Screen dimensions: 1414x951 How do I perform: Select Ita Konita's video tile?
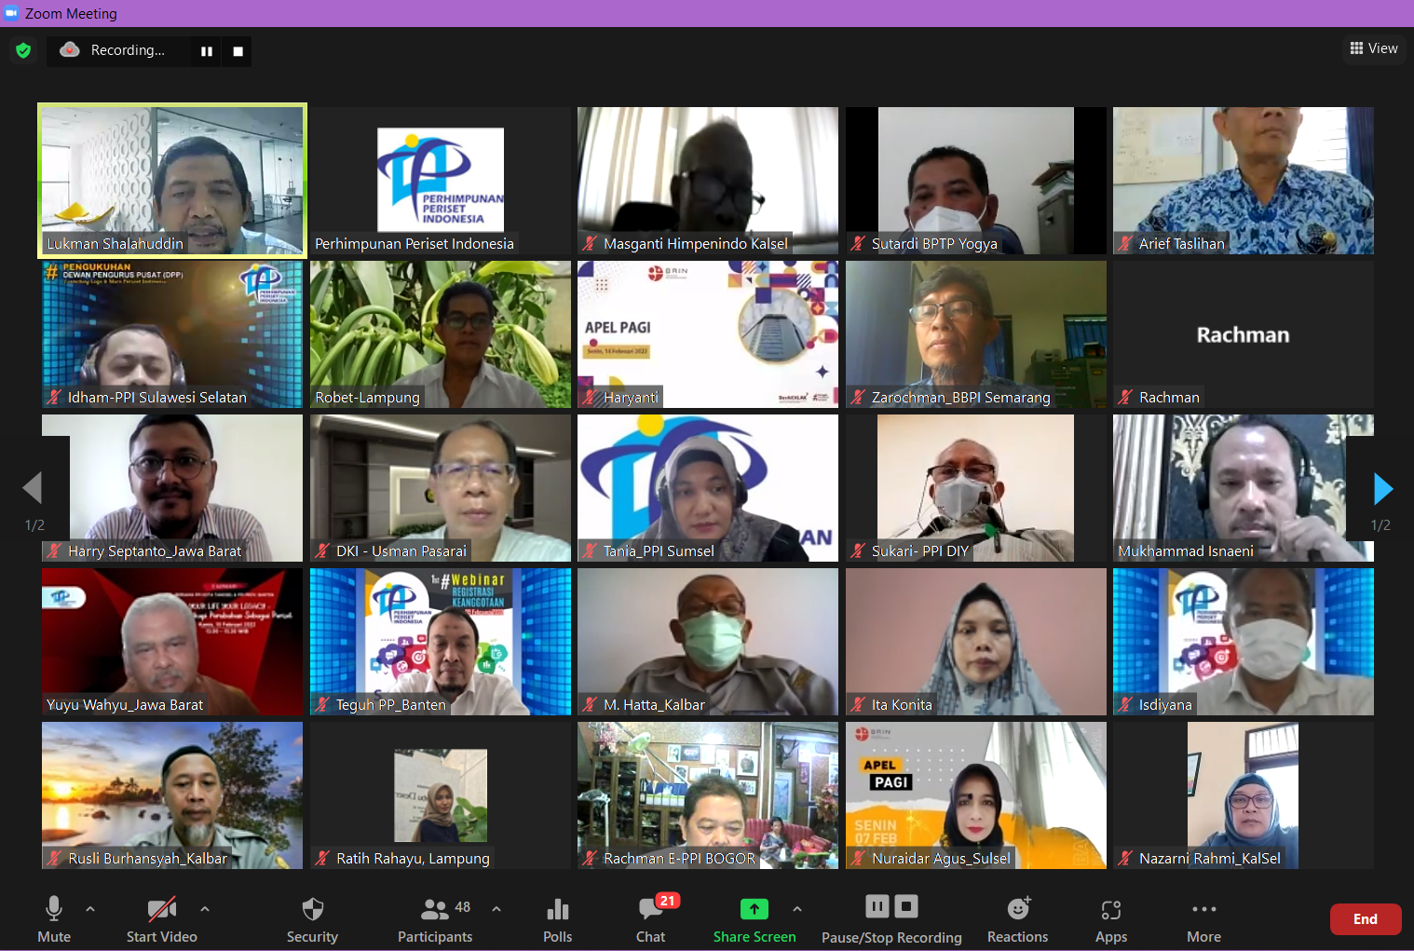tap(976, 642)
